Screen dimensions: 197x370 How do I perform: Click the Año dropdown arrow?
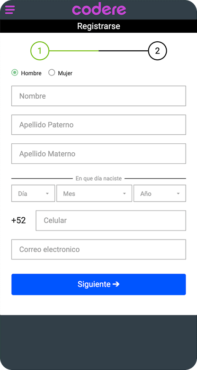pos(178,194)
